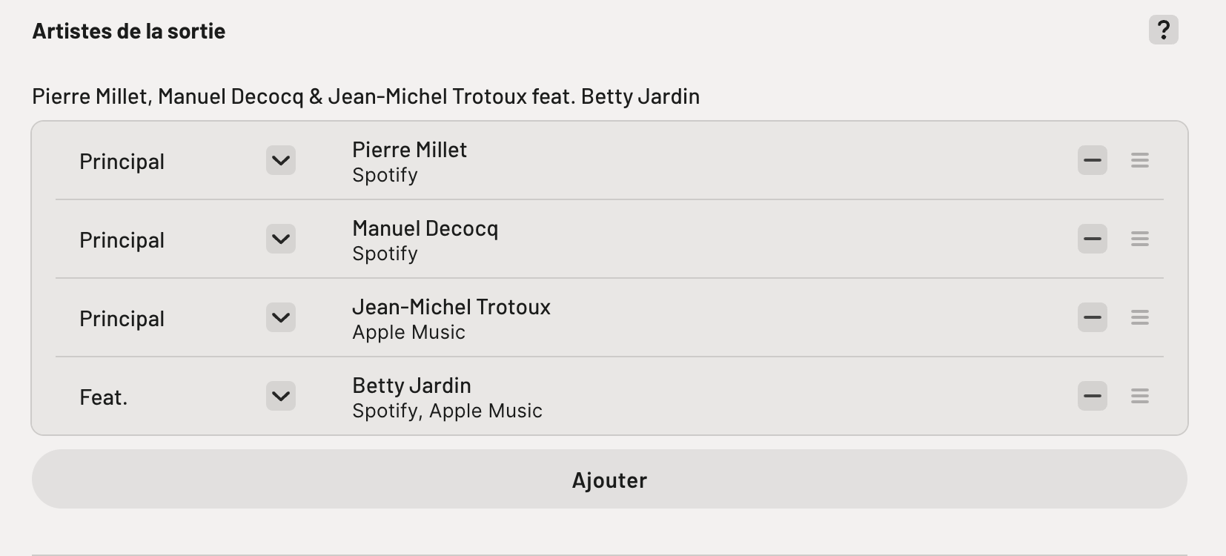Select the Jean-Michel Trotoux artist entry
1226x556 pixels.
click(x=451, y=319)
